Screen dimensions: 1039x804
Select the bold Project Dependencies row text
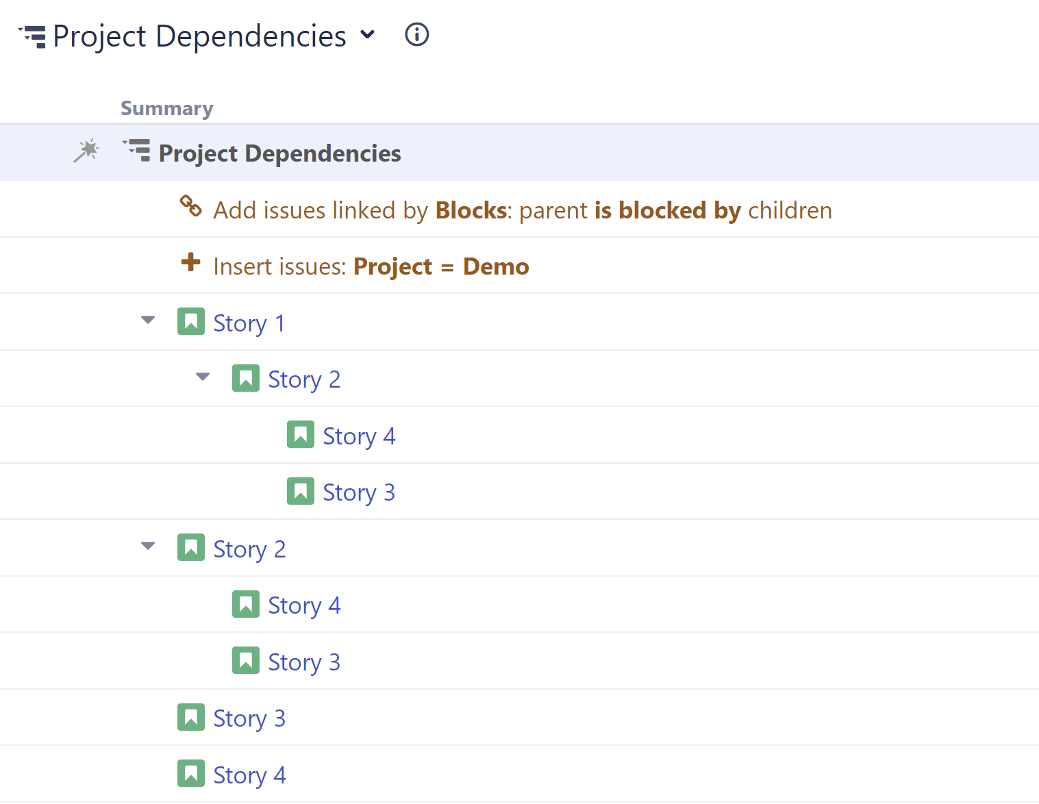pyautogui.click(x=279, y=153)
